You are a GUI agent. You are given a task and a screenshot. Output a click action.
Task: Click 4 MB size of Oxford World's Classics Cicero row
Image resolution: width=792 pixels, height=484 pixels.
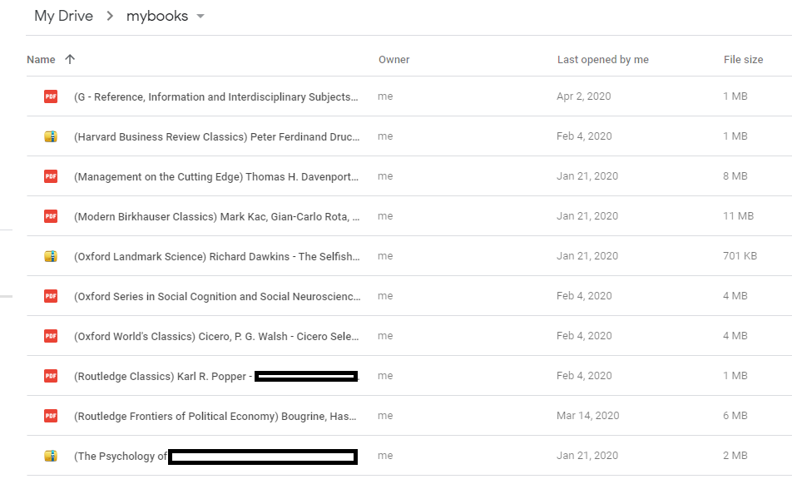tap(735, 336)
